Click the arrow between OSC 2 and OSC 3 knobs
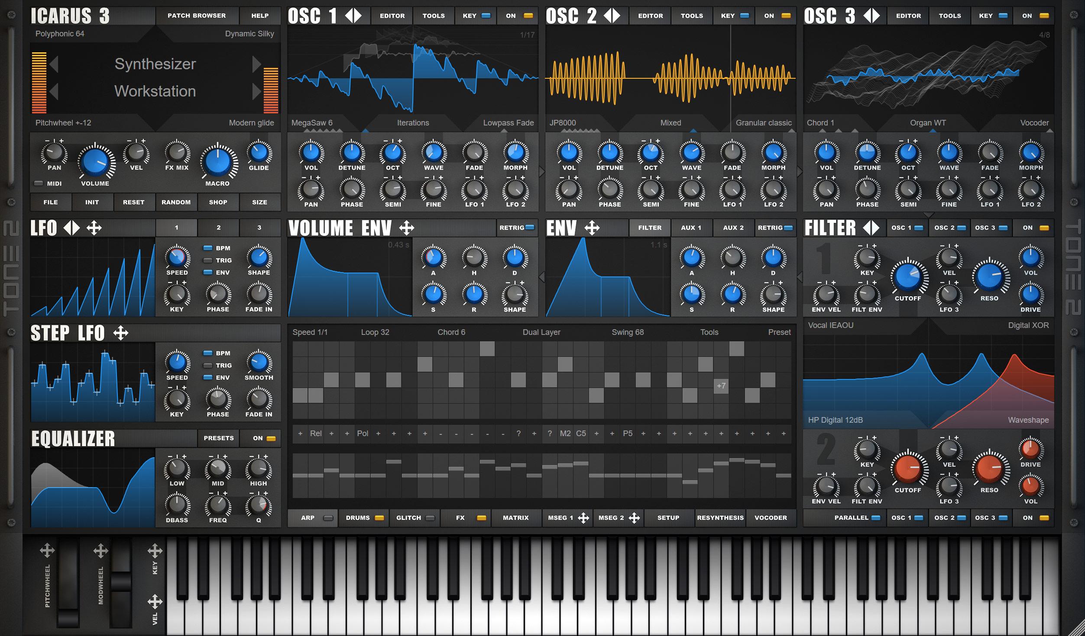This screenshot has height=636, width=1085. [x=800, y=172]
